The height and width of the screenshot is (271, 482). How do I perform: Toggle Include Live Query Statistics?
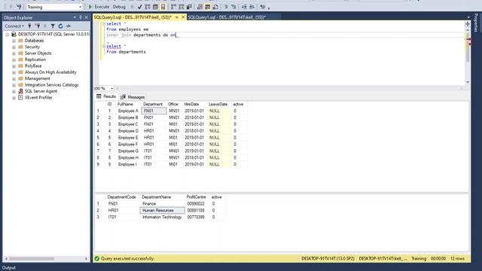coord(182,7)
